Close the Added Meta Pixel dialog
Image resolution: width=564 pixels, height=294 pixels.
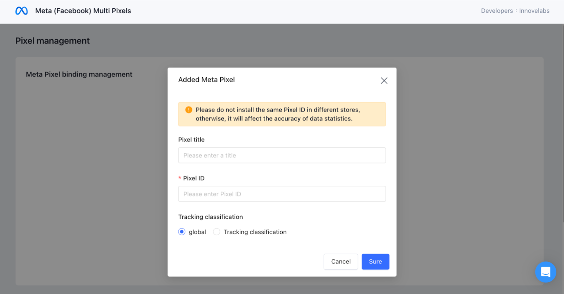point(384,81)
